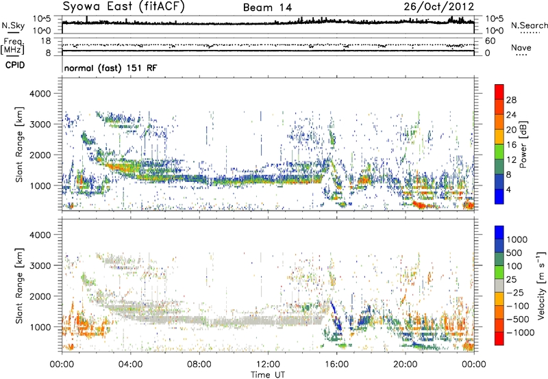Click the upper 'Slant Range [km]' axis label
Screen dimensions: 548x379
coord(19,144)
